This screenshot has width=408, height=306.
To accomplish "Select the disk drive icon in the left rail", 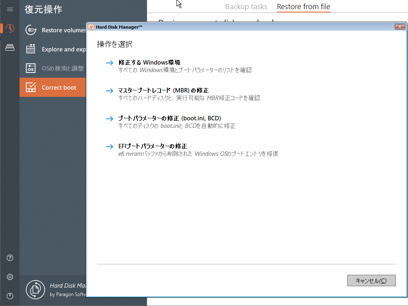I will coord(10,47).
